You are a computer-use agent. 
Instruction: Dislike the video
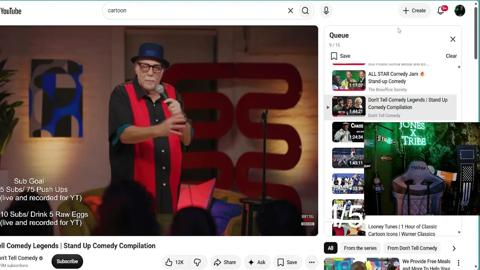(x=197, y=262)
